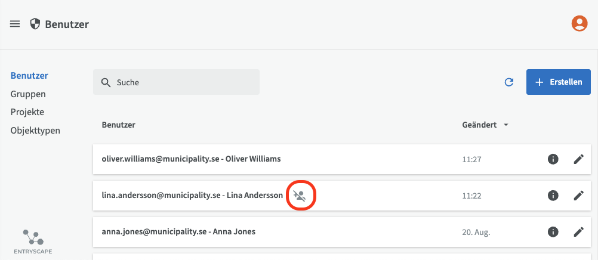This screenshot has height=260, width=598.
Task: Edit Oliver Williams user entry
Action: [578, 159]
